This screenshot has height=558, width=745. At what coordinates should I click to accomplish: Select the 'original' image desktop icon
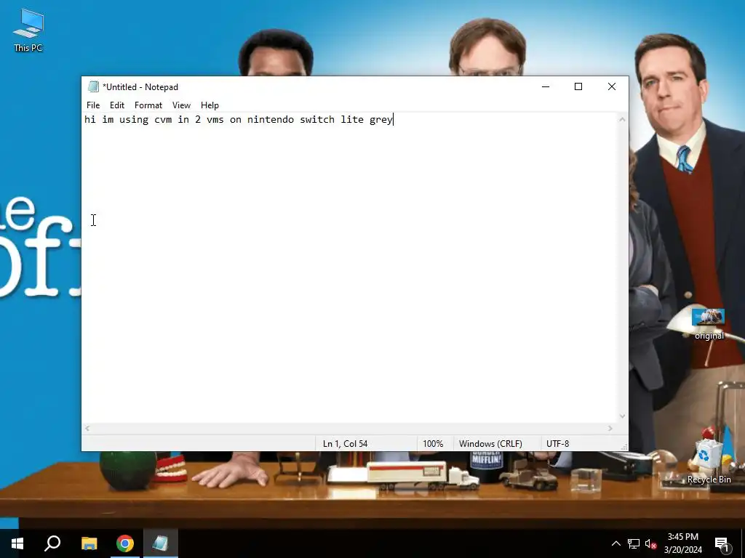709,324
